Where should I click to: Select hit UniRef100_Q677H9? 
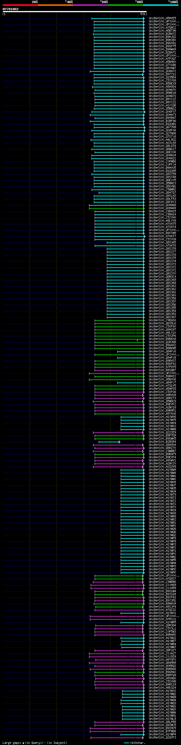[x=162, y=127]
